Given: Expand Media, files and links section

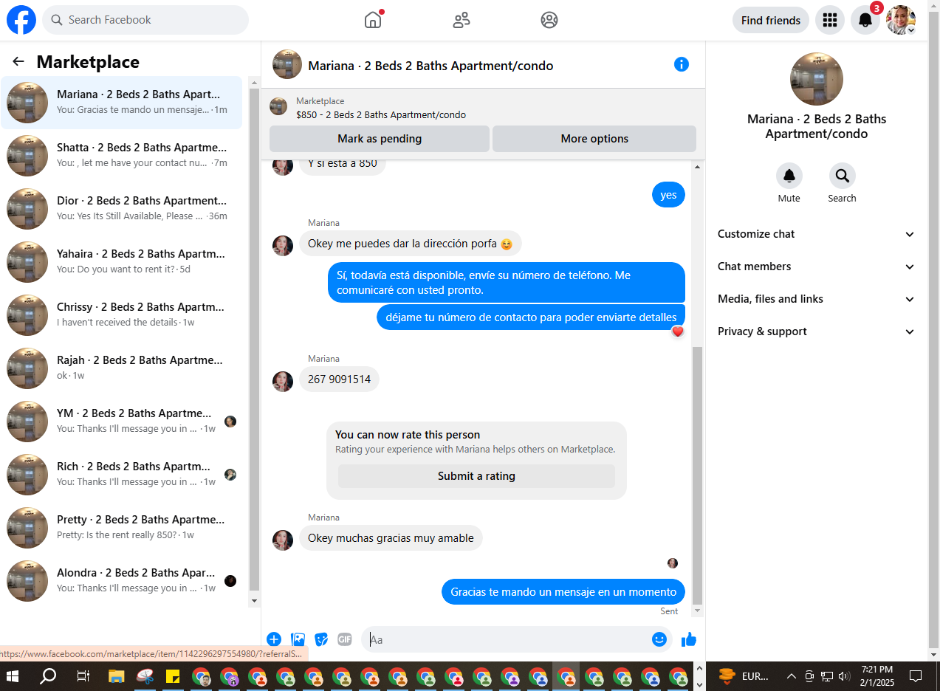Looking at the screenshot, I should [x=817, y=299].
